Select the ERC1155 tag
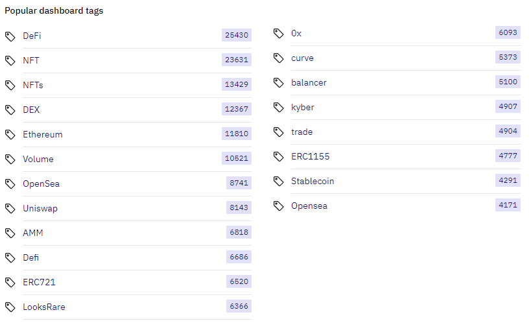531x332 pixels. point(310,156)
